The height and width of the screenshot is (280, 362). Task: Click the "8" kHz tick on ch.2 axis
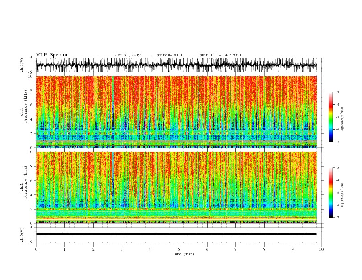click(x=32, y=167)
